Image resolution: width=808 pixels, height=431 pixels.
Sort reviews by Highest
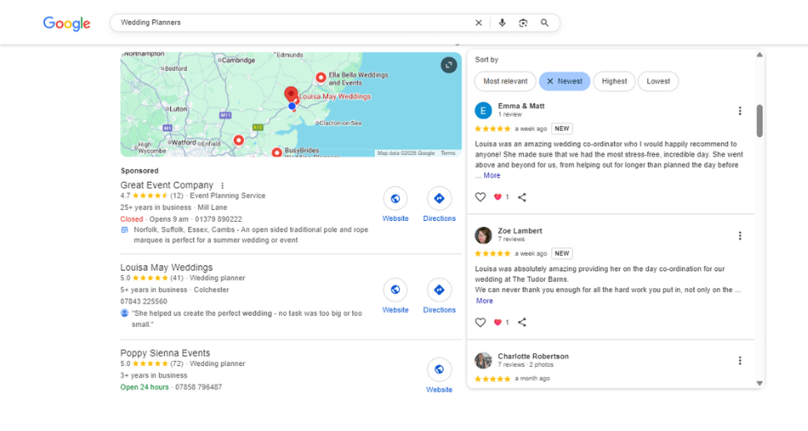click(614, 82)
